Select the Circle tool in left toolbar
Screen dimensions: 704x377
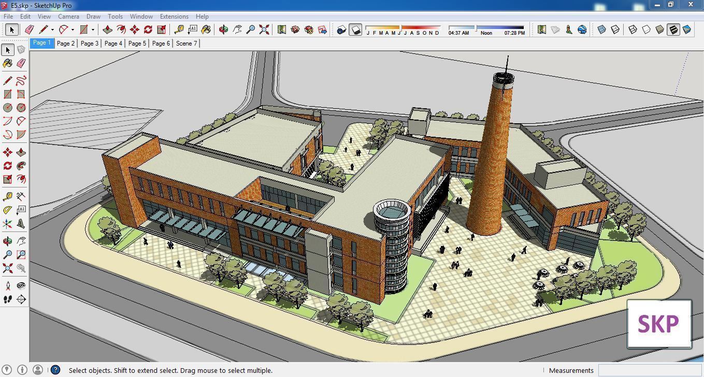pyautogui.click(x=7, y=108)
